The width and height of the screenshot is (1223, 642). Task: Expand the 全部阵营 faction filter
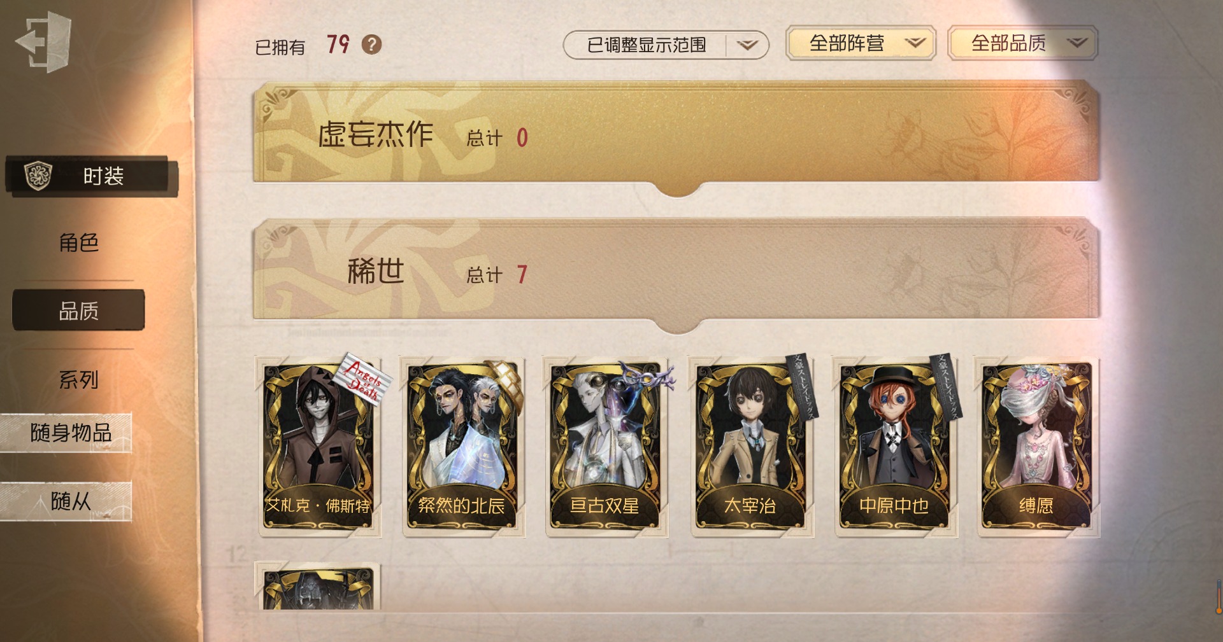[861, 43]
